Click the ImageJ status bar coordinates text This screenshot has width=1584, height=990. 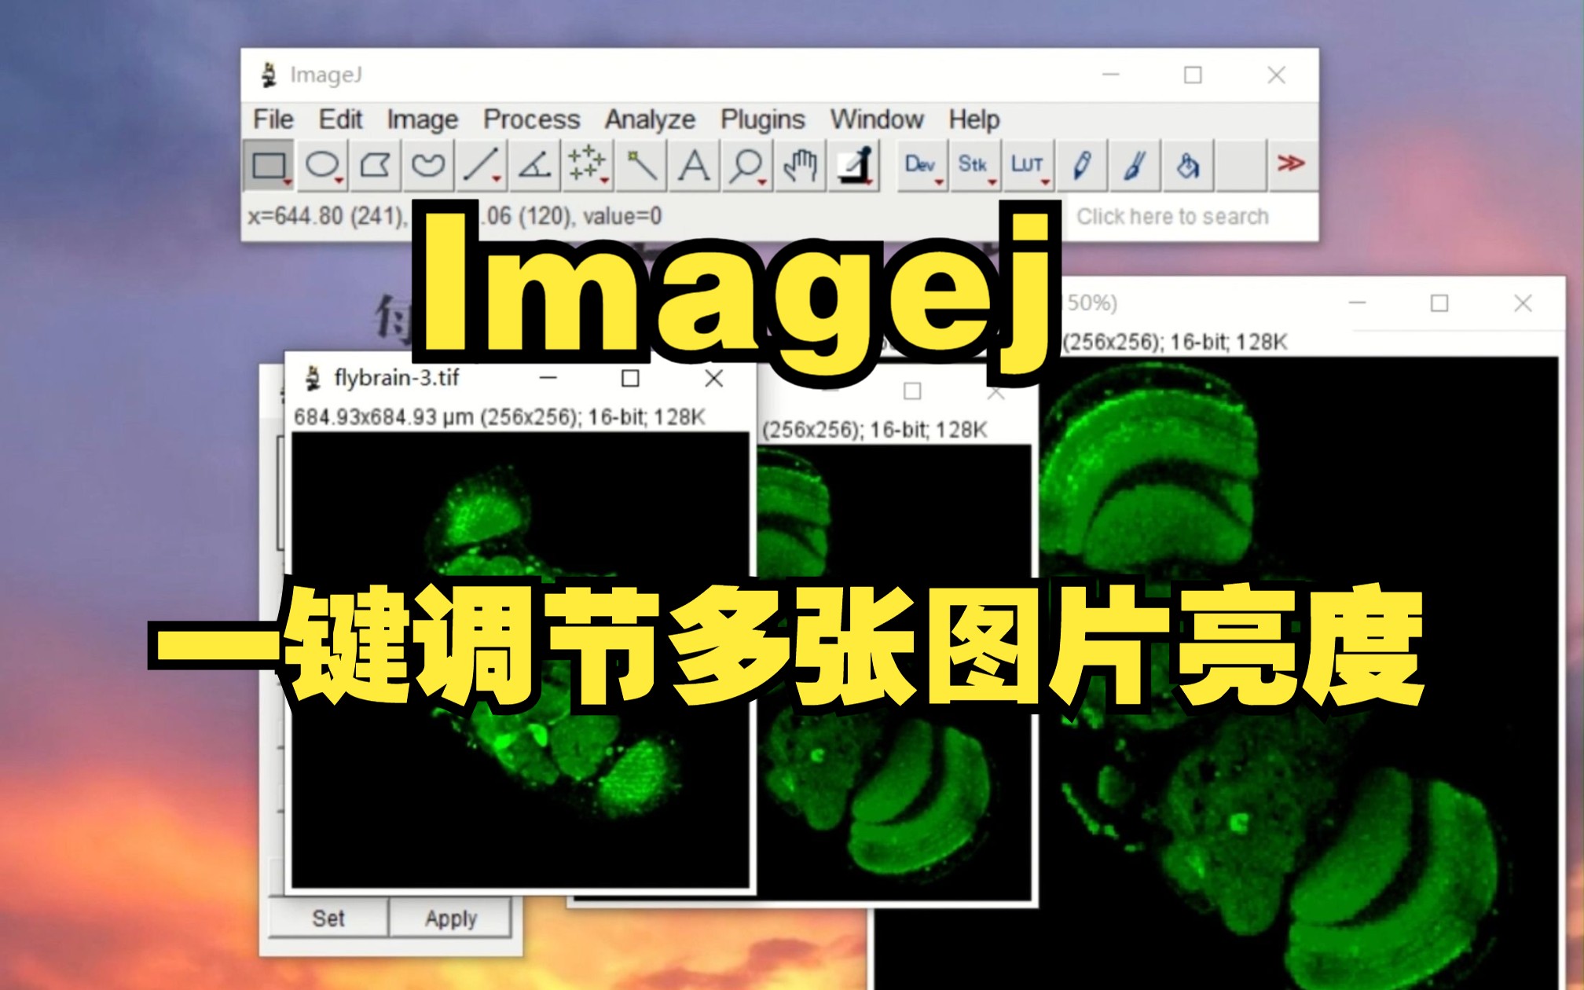(x=456, y=216)
